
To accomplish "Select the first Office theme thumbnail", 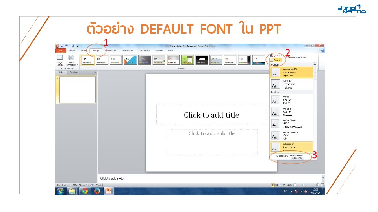I will click(88, 60).
